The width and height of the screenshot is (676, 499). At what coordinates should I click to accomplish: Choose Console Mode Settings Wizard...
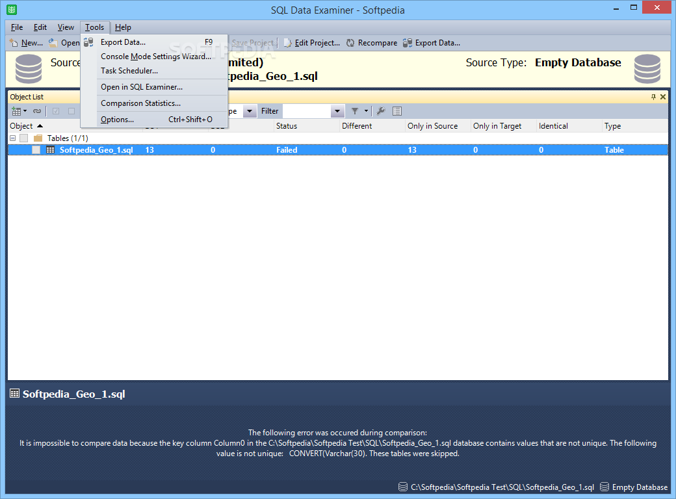point(154,57)
